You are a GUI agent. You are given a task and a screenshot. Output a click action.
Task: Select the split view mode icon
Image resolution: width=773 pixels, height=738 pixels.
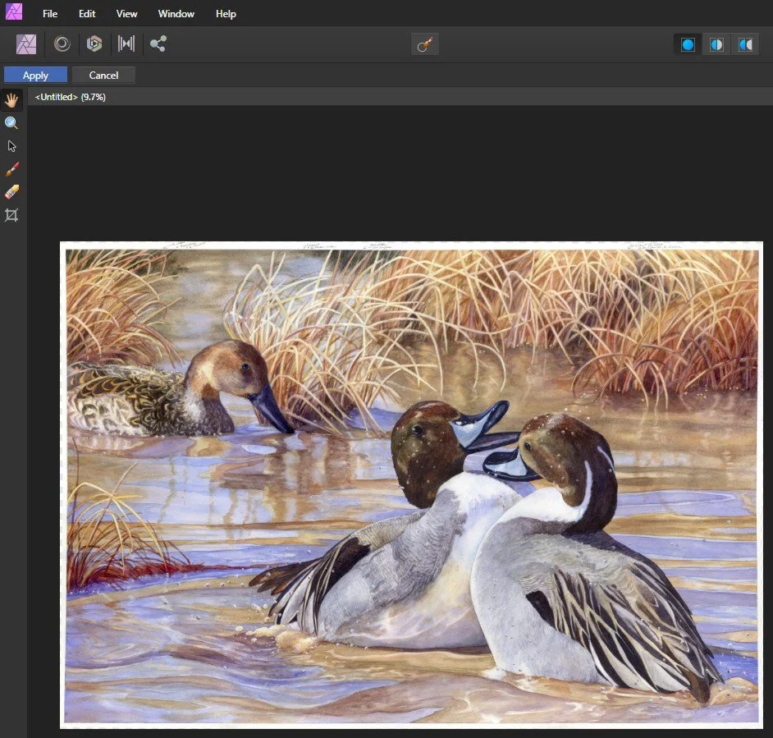(716, 45)
